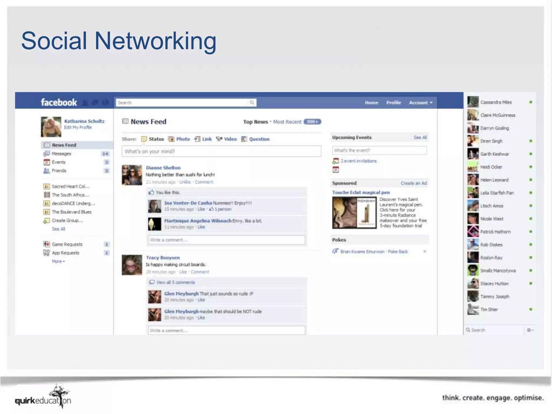Open chat with Heidi Ocker
This screenshot has height=414, width=552.
tap(500, 167)
